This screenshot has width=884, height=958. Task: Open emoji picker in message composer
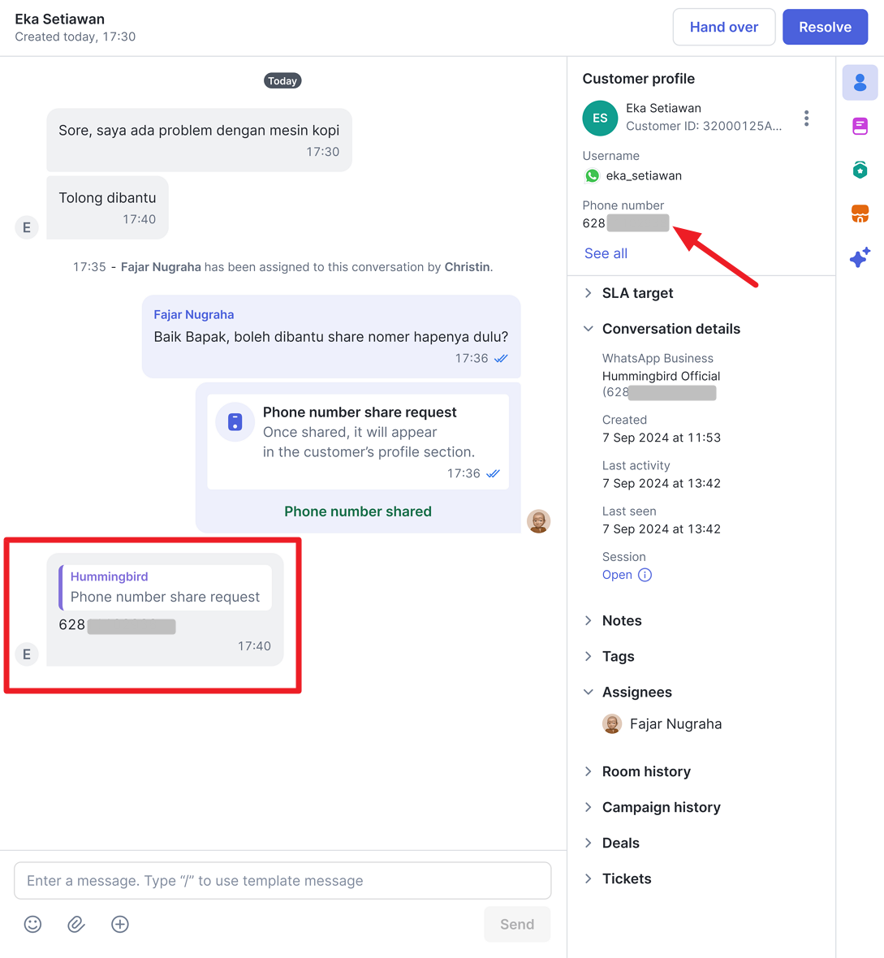point(33,924)
